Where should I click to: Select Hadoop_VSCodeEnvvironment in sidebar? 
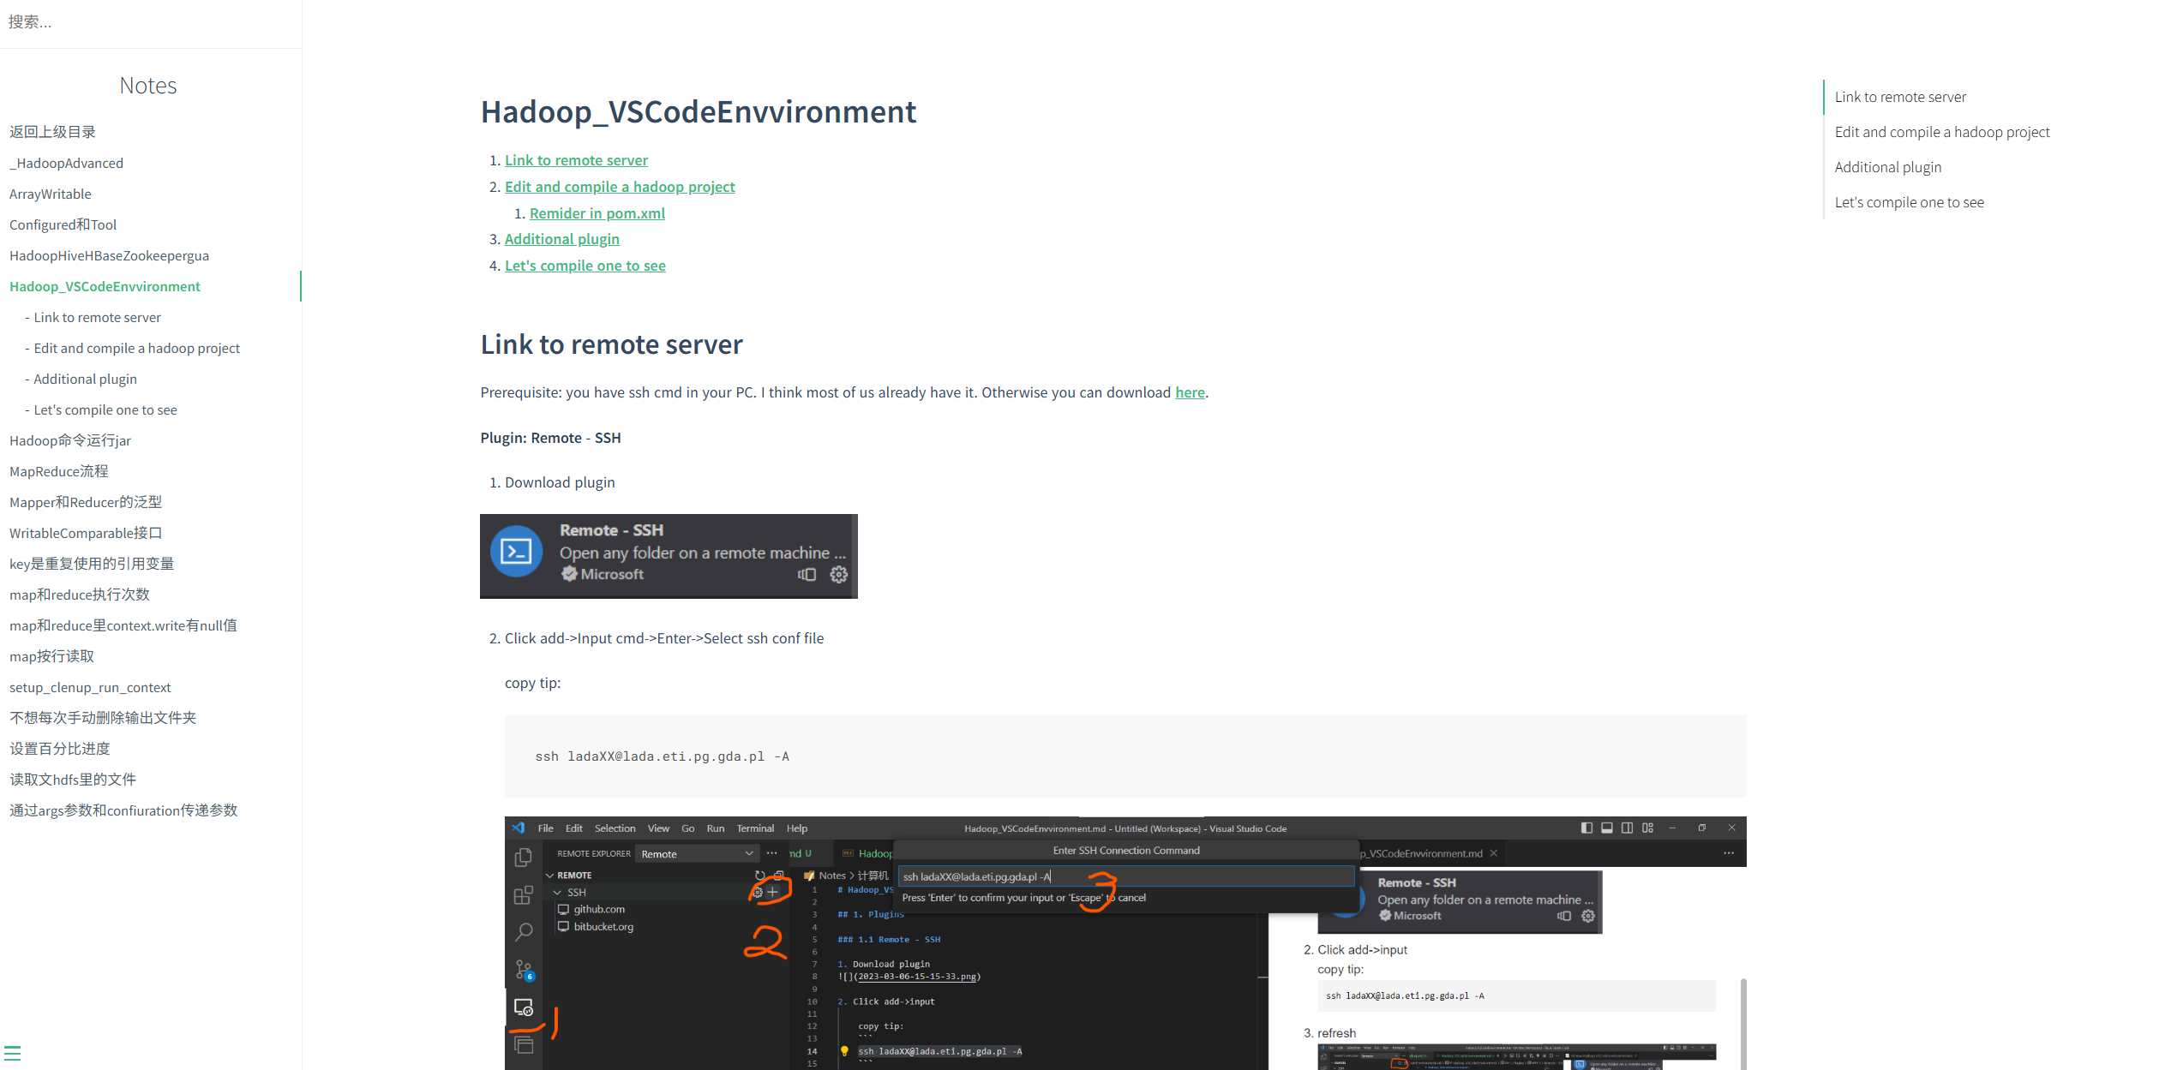tap(105, 286)
